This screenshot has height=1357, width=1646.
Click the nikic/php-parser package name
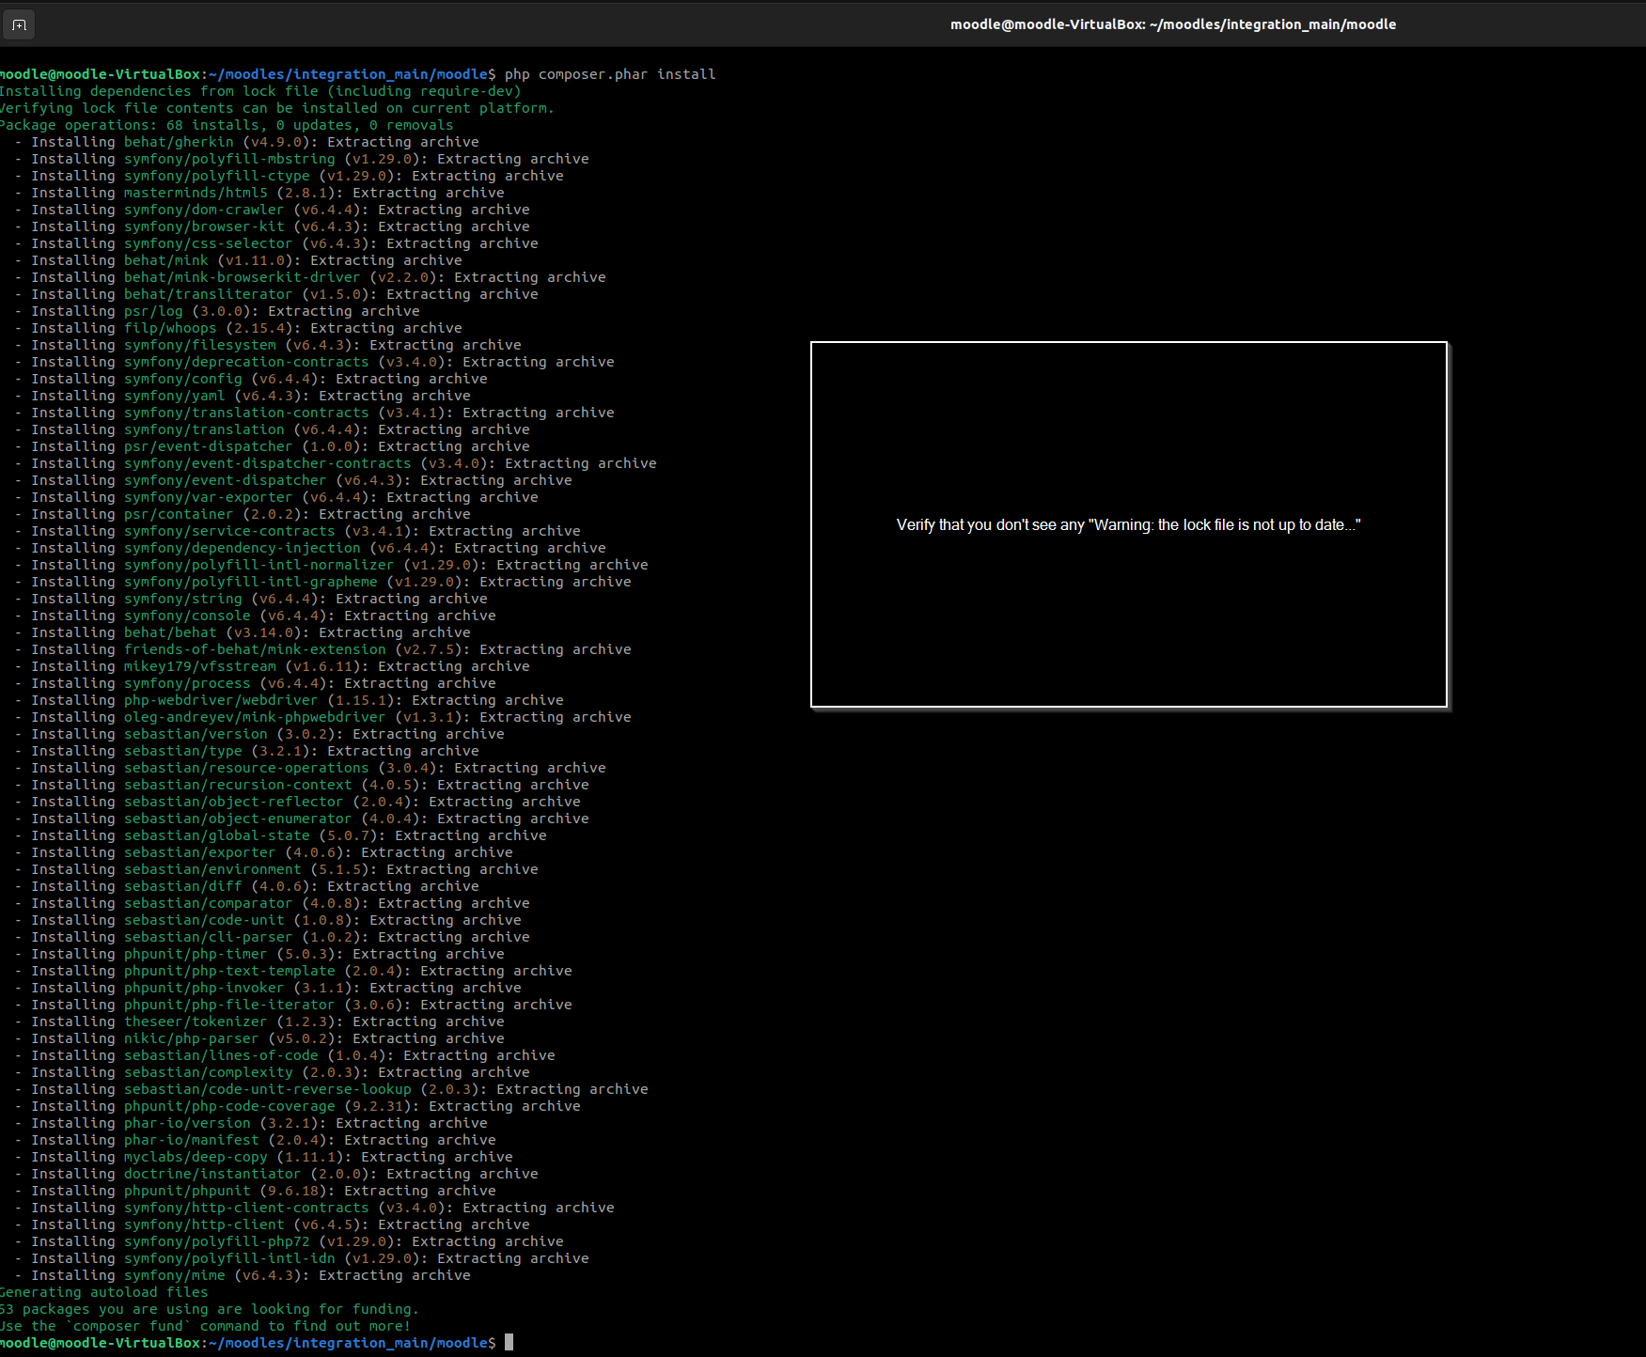192,1038
